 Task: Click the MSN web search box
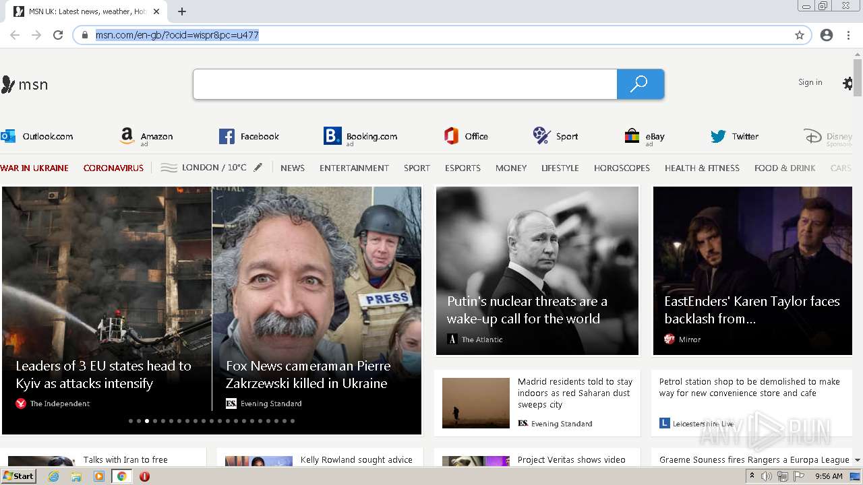(405, 84)
